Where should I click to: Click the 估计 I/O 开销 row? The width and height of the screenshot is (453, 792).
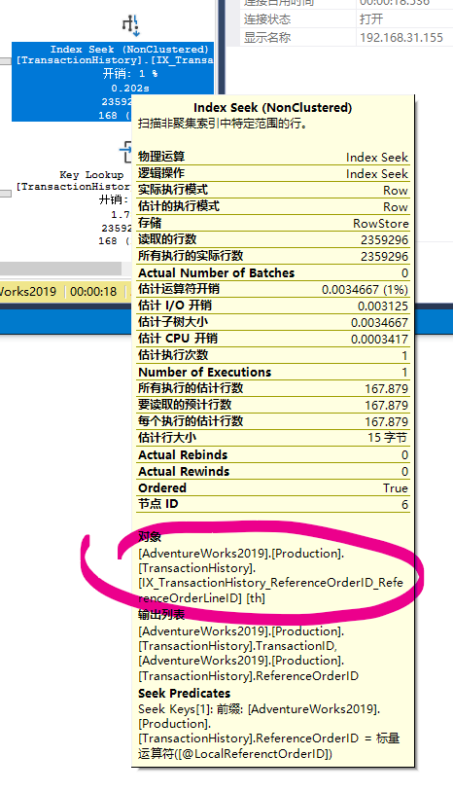coord(273,306)
